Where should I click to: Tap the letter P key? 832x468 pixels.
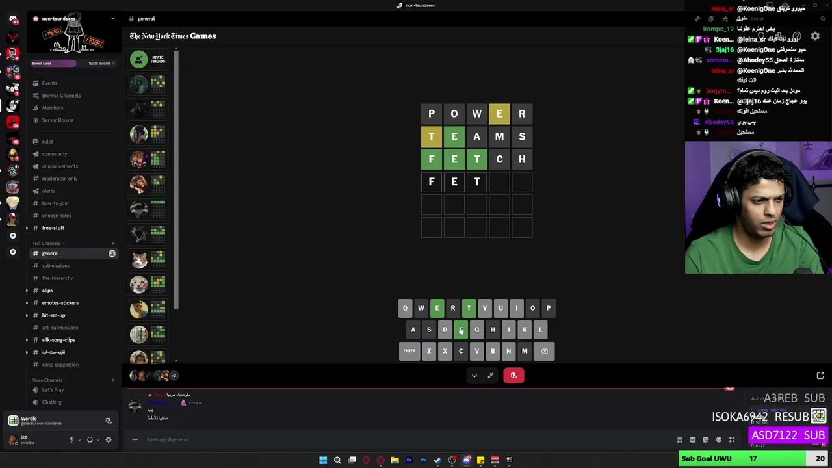(x=549, y=308)
